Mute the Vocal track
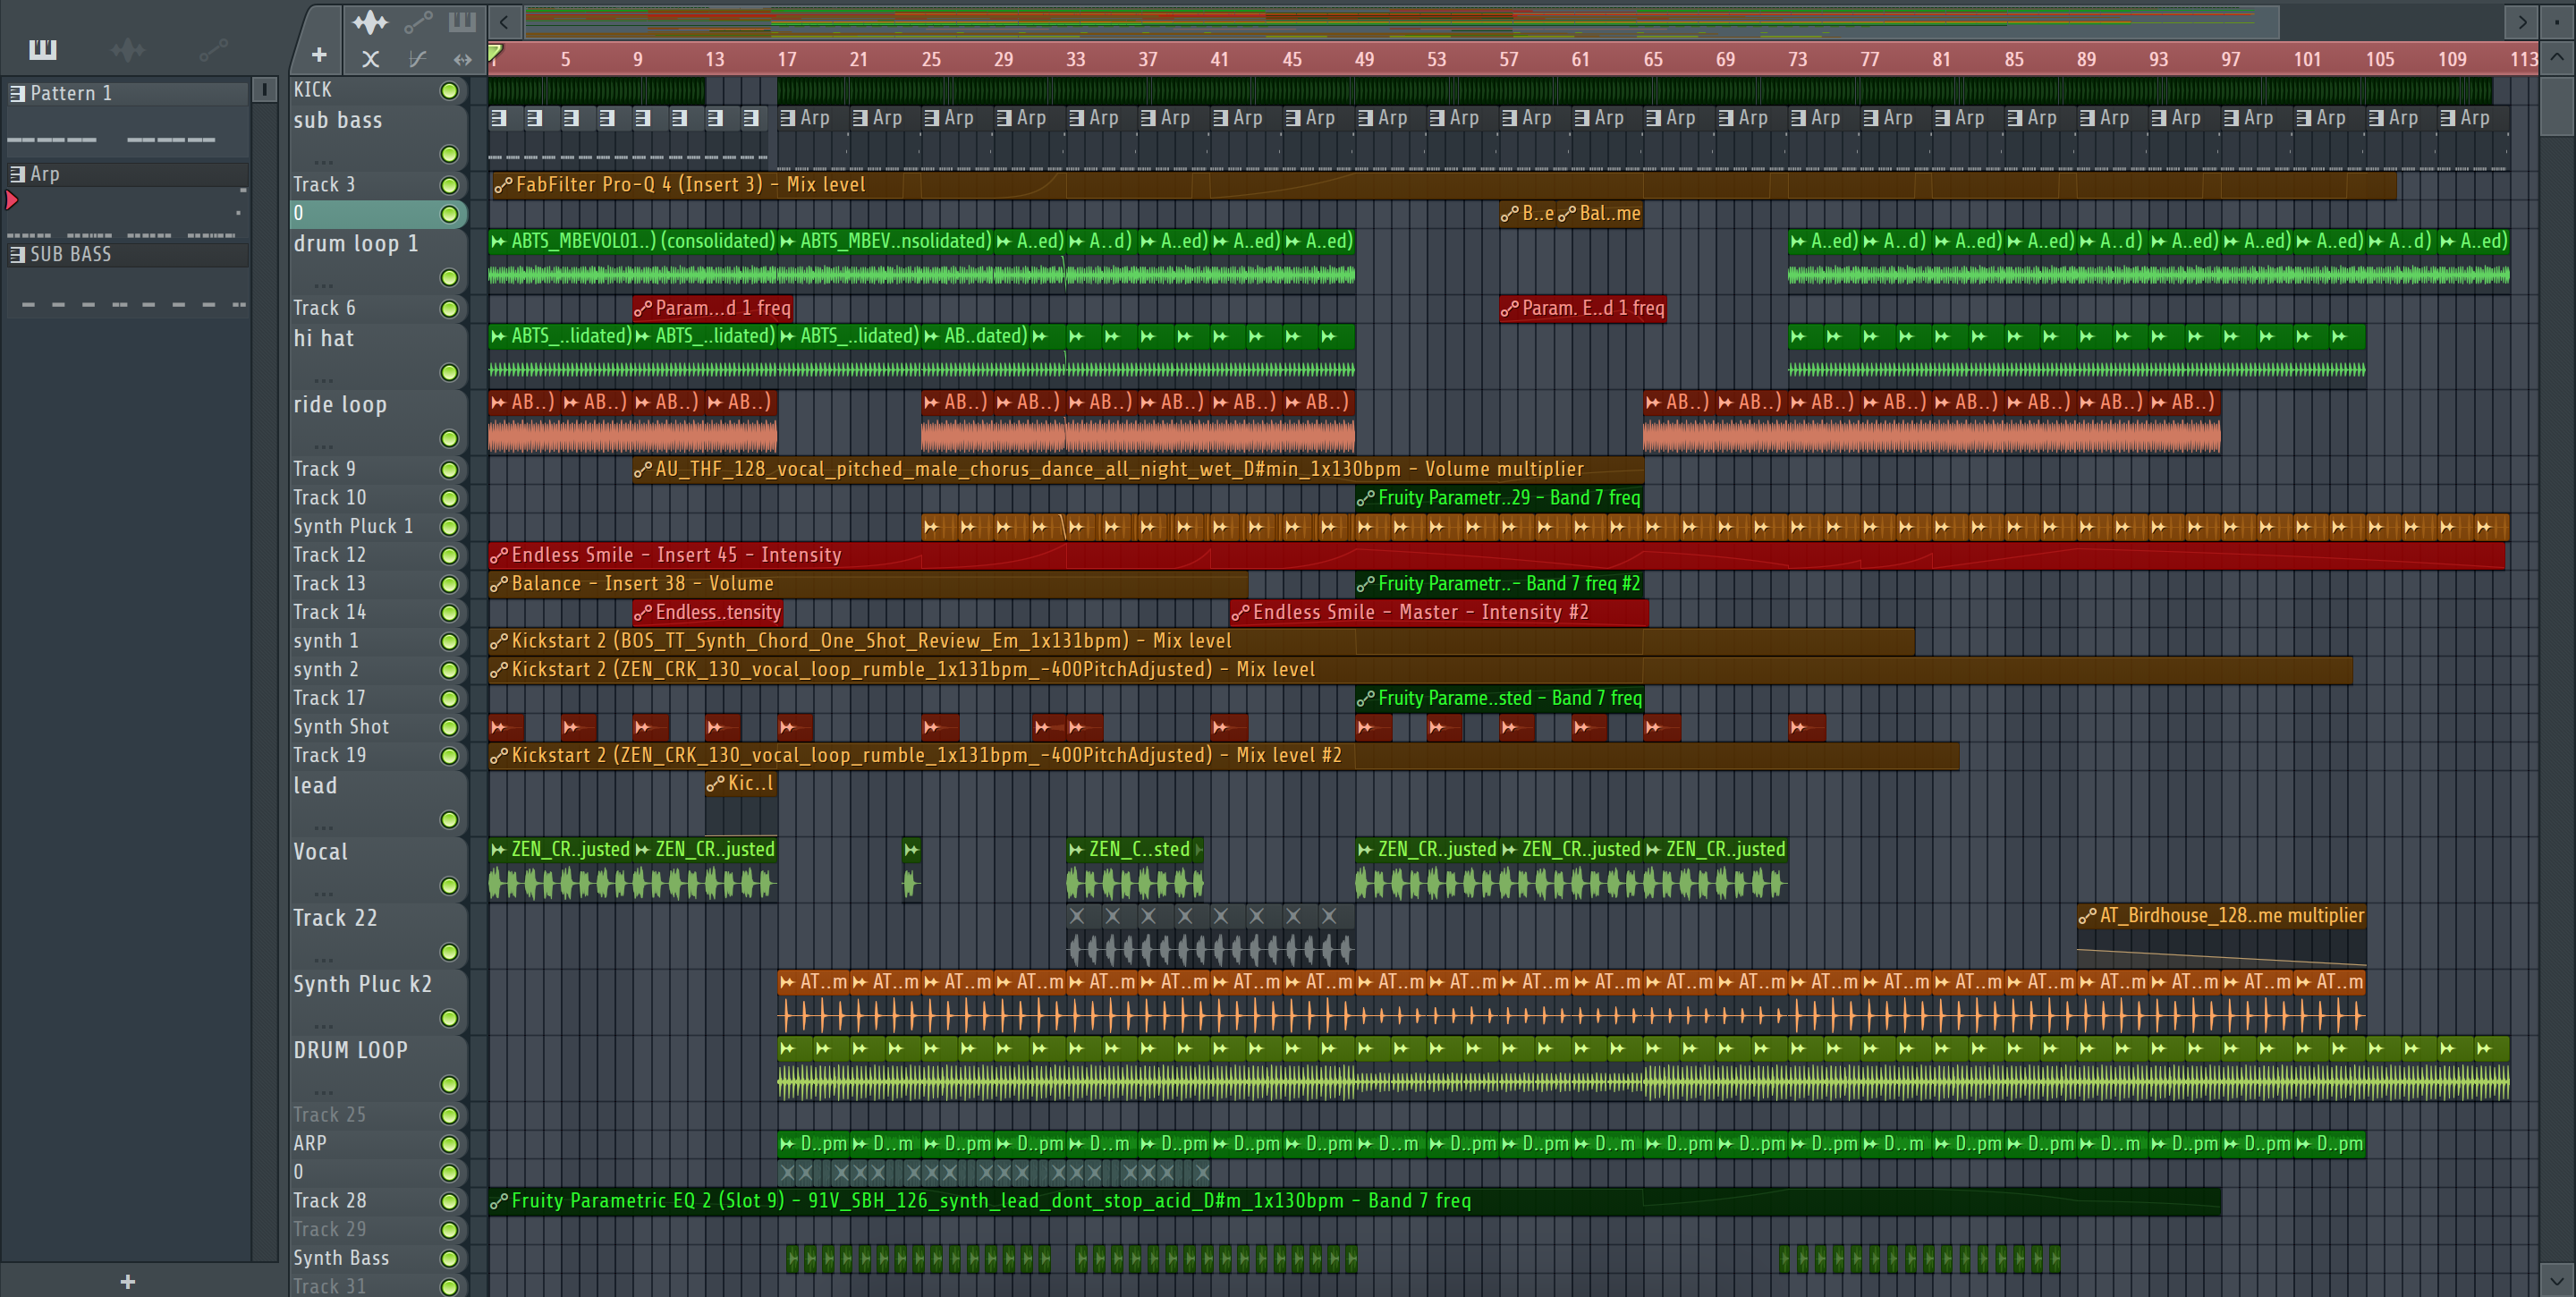Image resolution: width=2576 pixels, height=1297 pixels. [449, 886]
